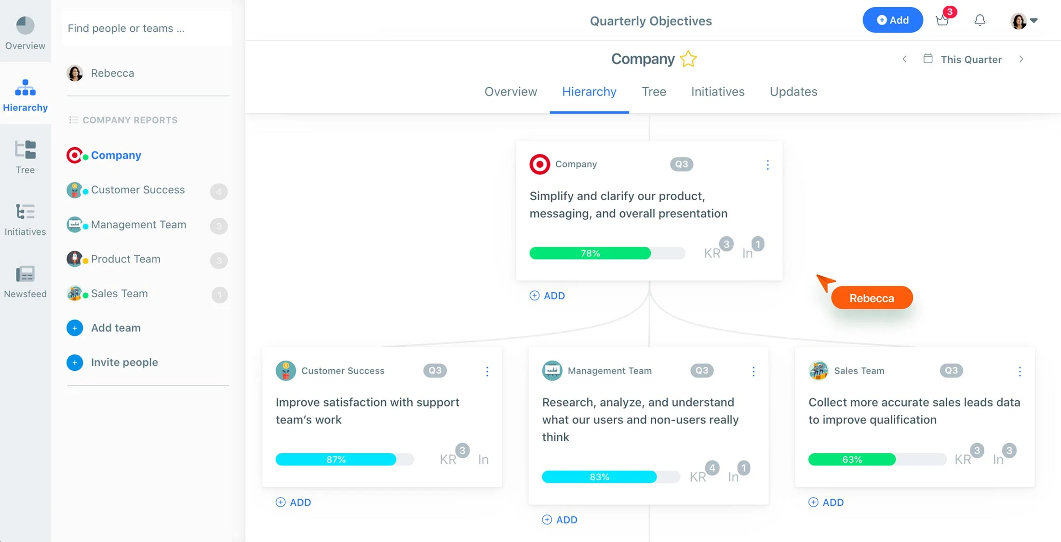1061x542 pixels.
Task: Focus the Find people or teams field
Action: pyautogui.click(x=147, y=28)
